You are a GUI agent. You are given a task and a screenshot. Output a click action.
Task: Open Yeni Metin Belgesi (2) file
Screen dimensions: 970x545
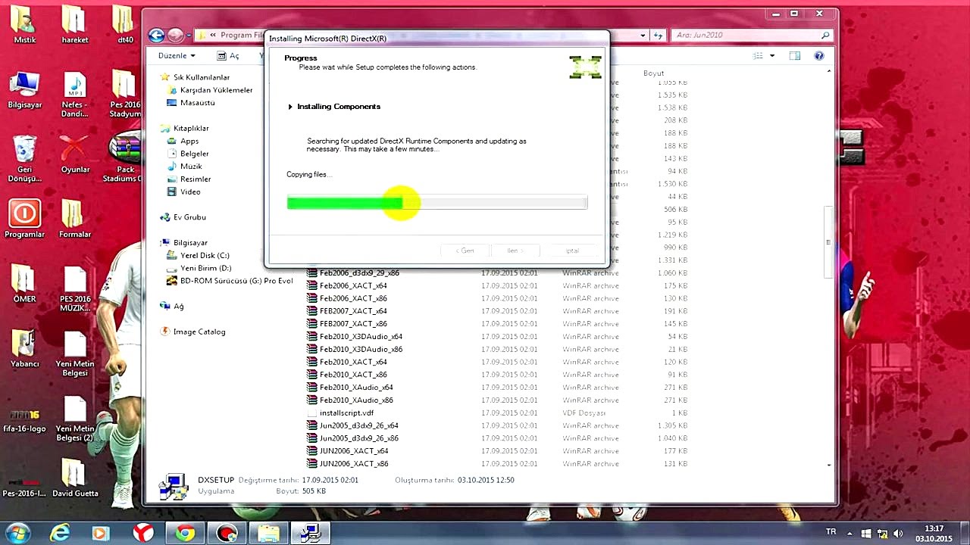(x=74, y=419)
